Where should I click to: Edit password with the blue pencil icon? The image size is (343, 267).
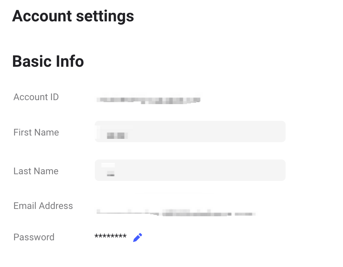pos(137,237)
